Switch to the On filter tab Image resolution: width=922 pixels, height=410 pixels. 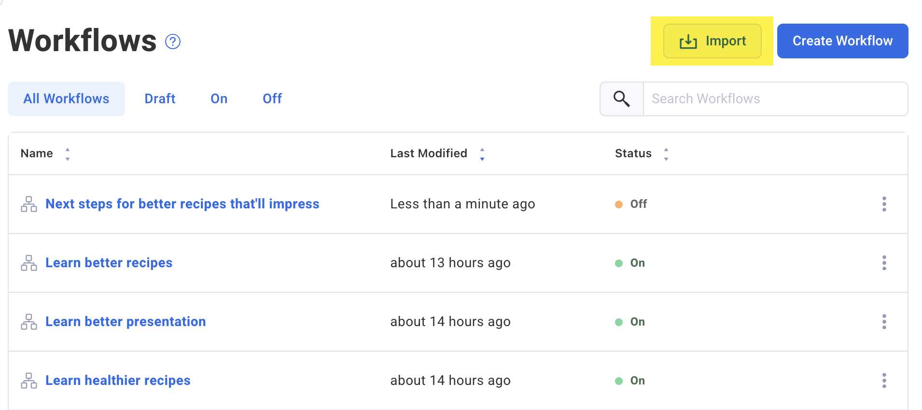click(x=219, y=99)
